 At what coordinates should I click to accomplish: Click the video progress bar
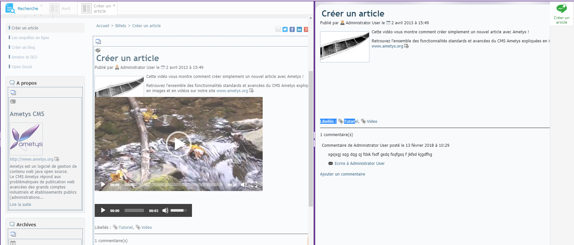click(173, 185)
